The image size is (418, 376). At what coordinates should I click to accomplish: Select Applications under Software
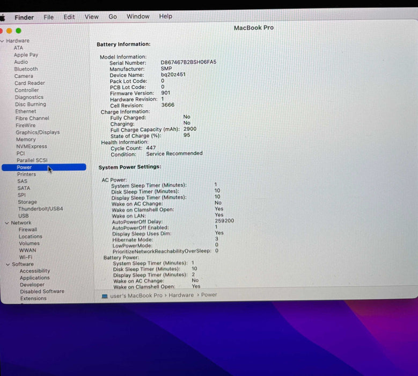(35, 278)
